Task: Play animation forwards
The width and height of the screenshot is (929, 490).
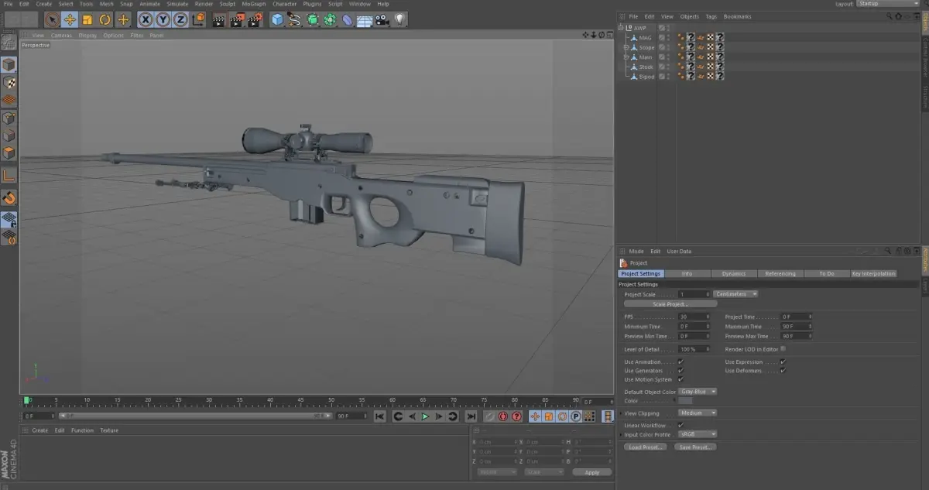Action: point(425,416)
